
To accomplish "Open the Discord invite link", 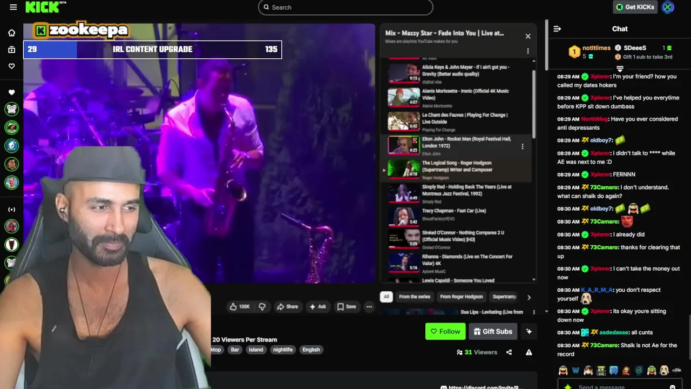I will [486, 387].
